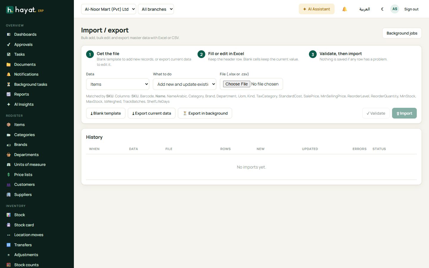Click the UPDATED column header
The height and width of the screenshot is (268, 429).
(310, 149)
